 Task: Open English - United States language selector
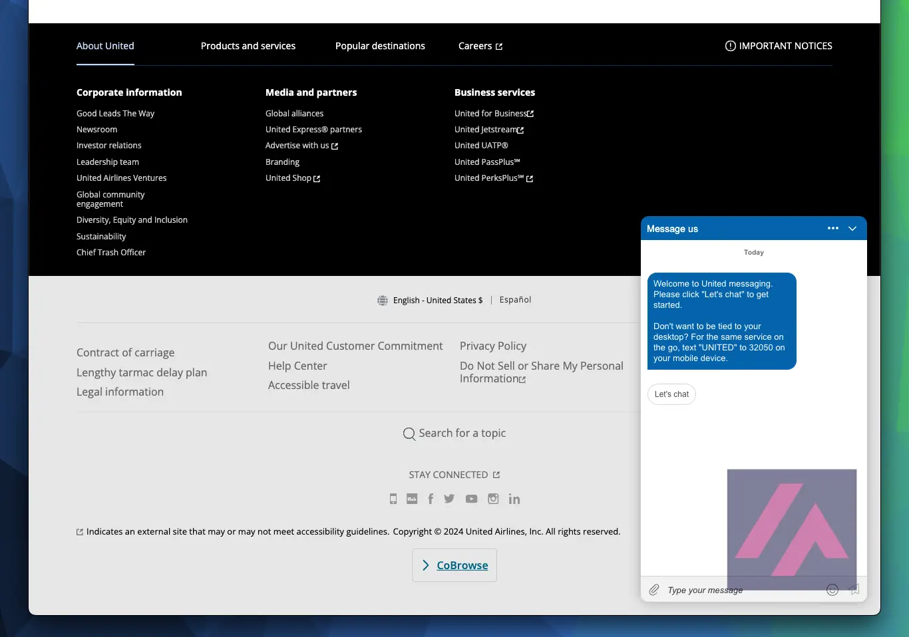(431, 301)
